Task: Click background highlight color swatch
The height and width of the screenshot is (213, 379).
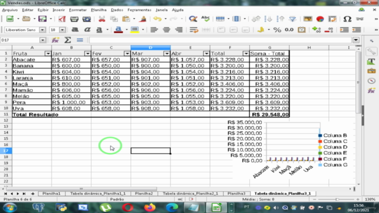Action: [134, 30]
